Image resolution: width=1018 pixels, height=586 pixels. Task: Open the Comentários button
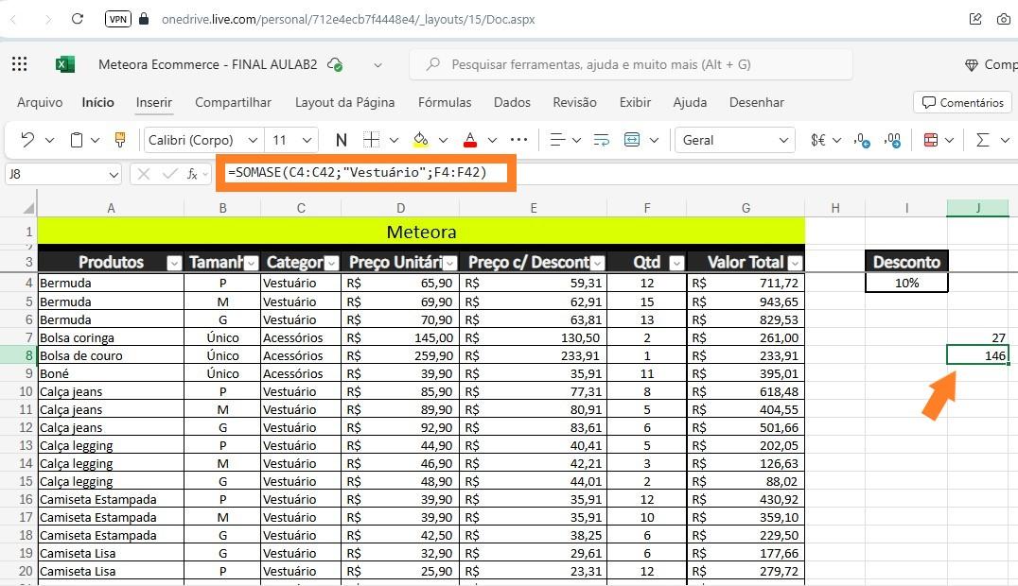(963, 102)
